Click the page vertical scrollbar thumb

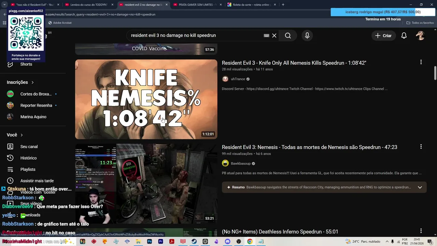coord(435,72)
